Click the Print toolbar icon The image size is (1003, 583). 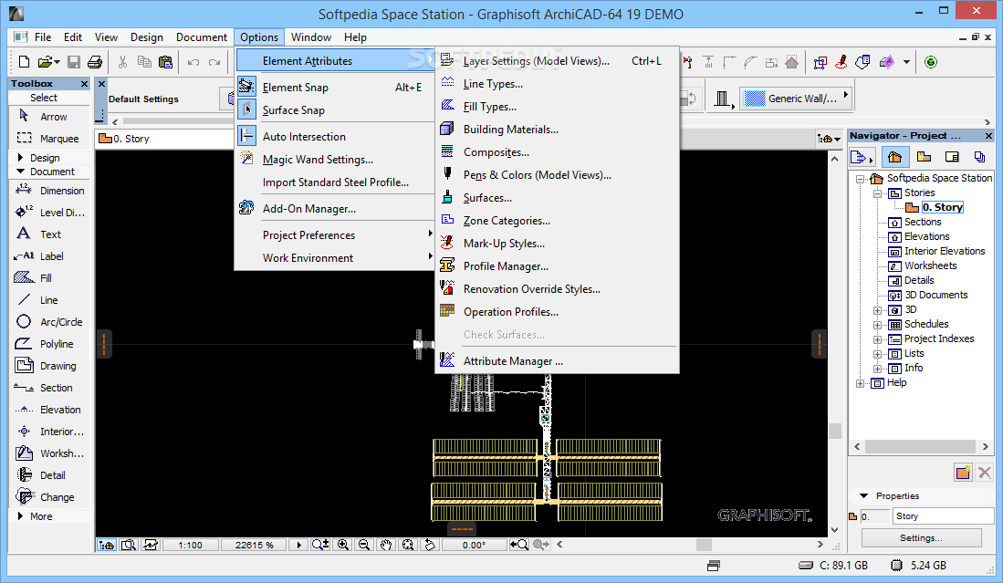(95, 62)
